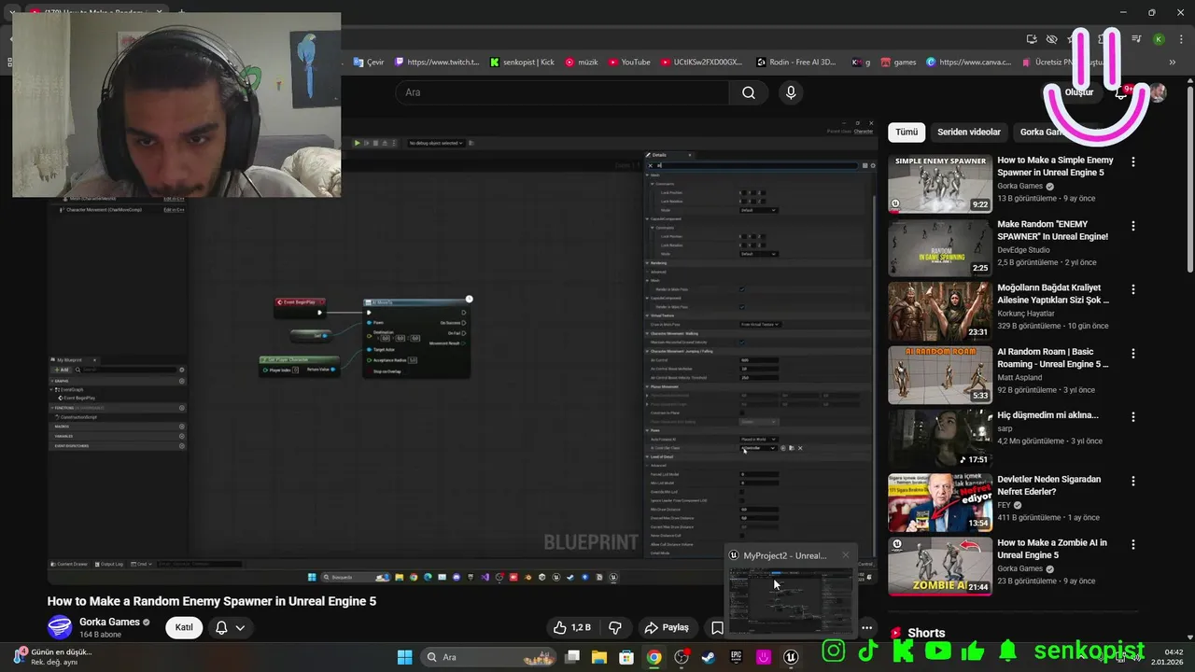The image size is (1195, 672).
Task: Open options for Devletler Neden Sigaradan video
Action: [x=1133, y=481]
